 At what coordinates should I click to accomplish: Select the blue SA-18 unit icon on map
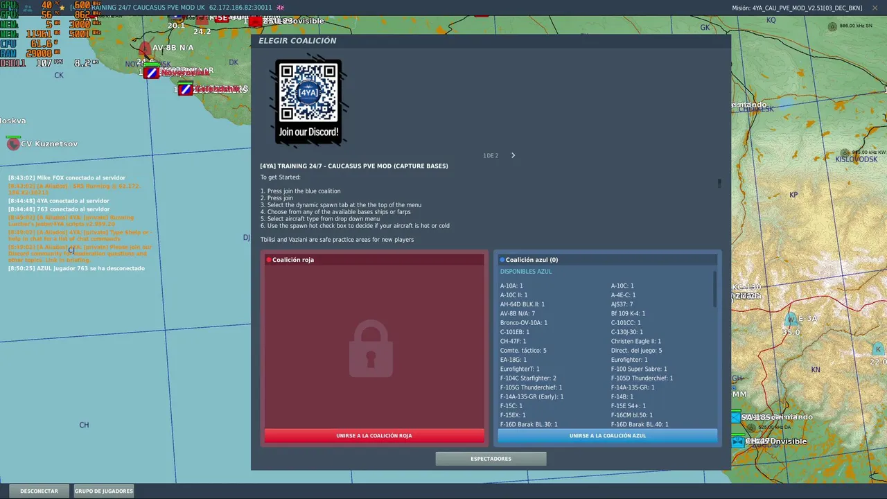[735, 417]
